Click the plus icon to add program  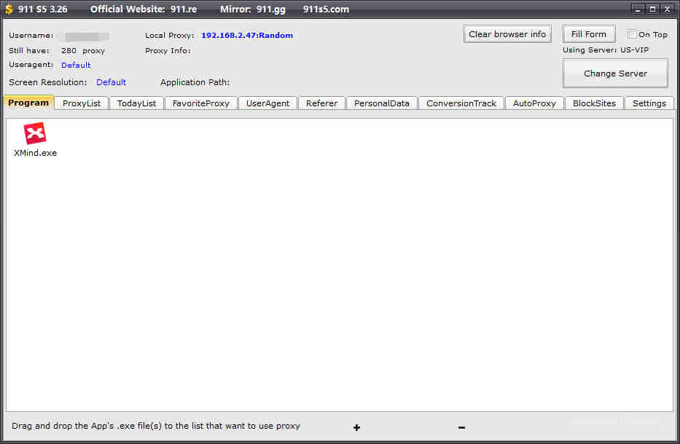[x=356, y=427]
